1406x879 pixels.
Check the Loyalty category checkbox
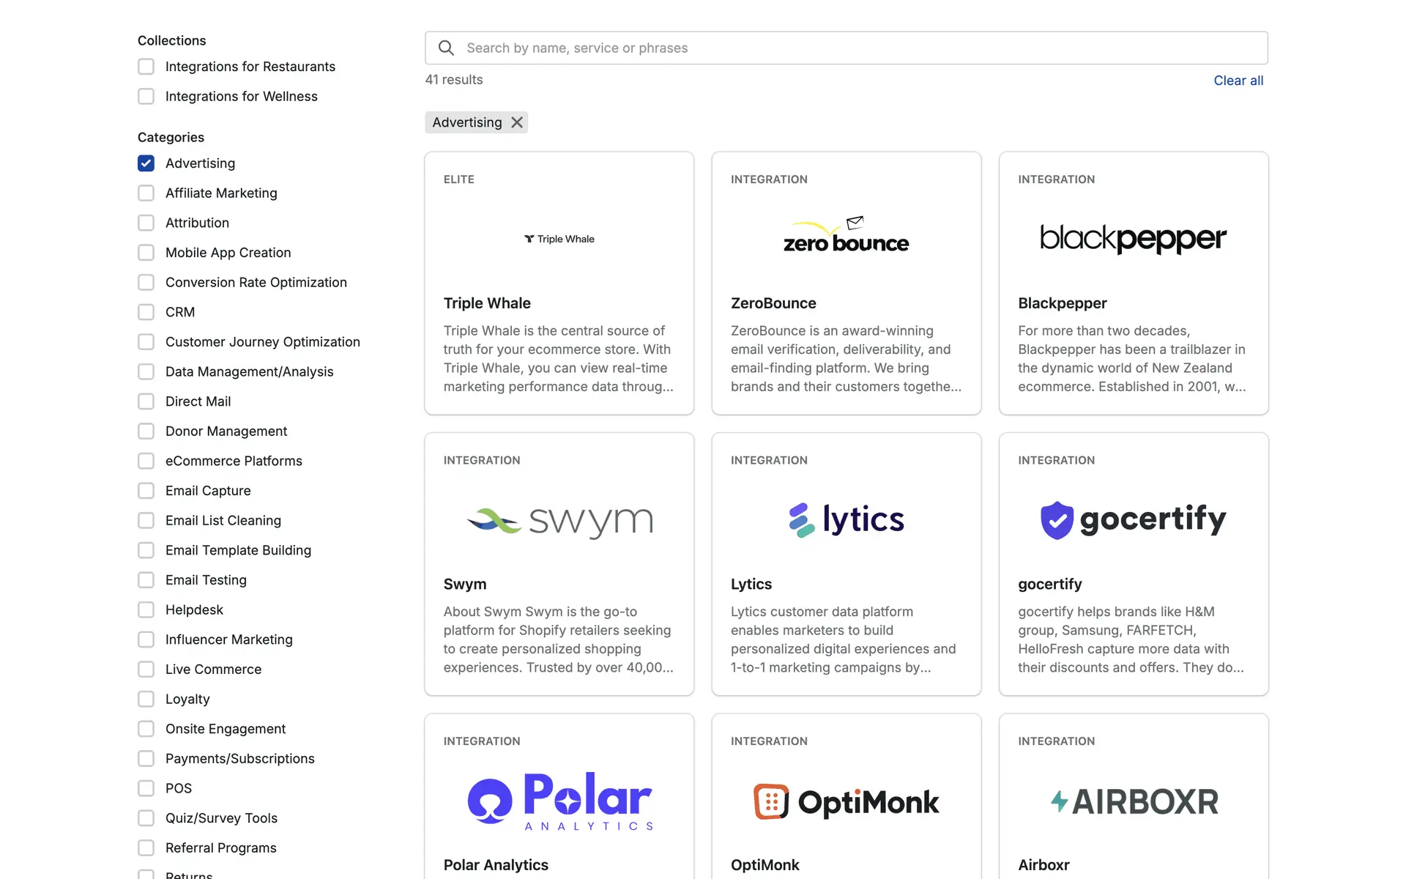click(146, 700)
